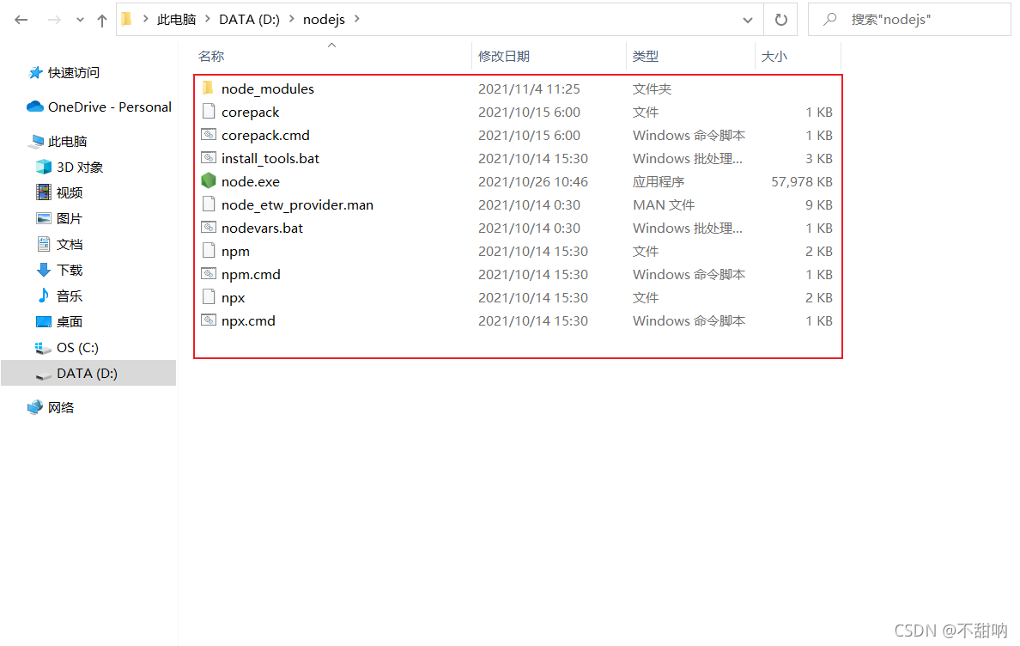Click node_modules date 2021/11/4 11:25

tap(529, 89)
